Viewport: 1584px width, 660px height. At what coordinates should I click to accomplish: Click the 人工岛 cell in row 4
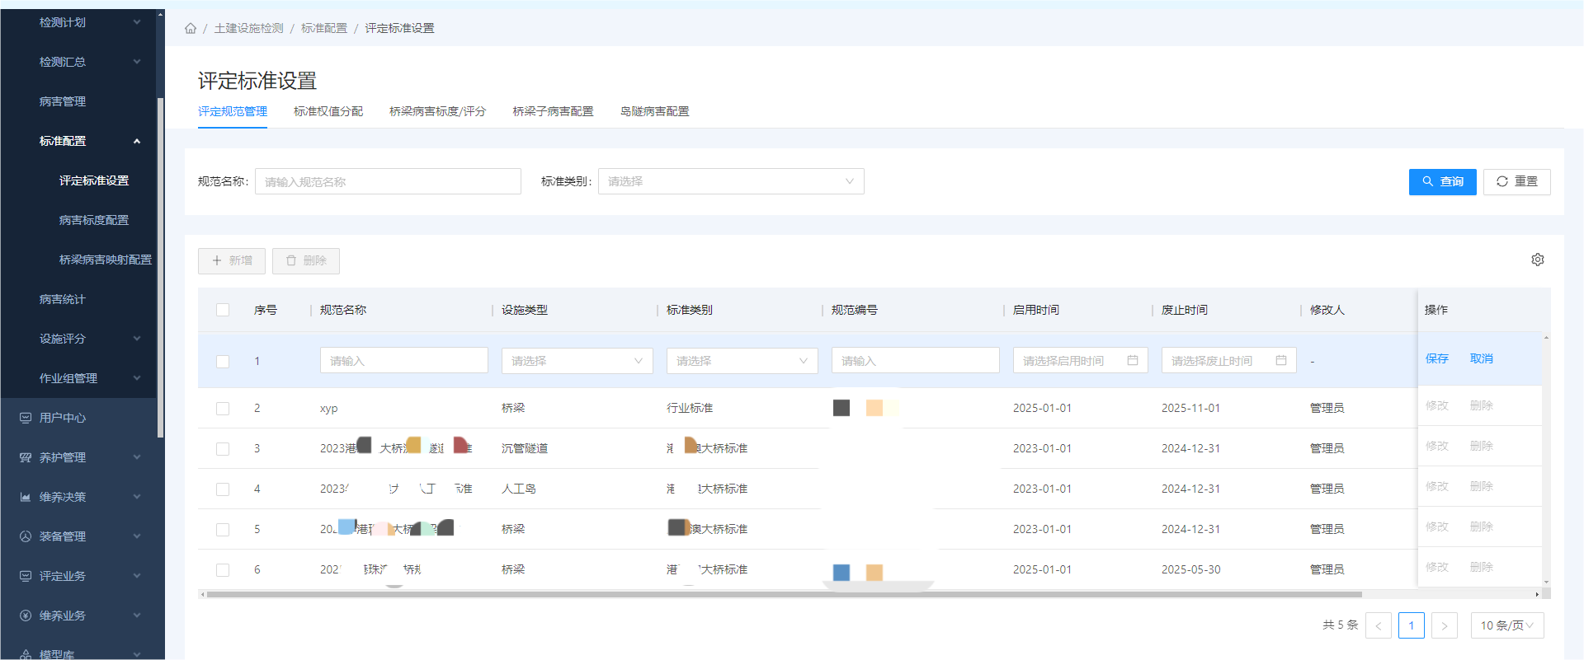519,489
